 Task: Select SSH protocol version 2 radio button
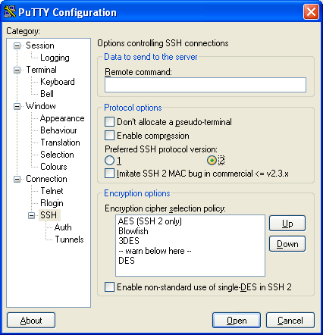[212, 161]
